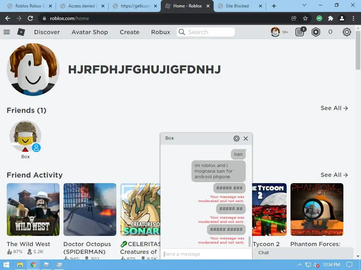Open the Robux page

[160, 32]
